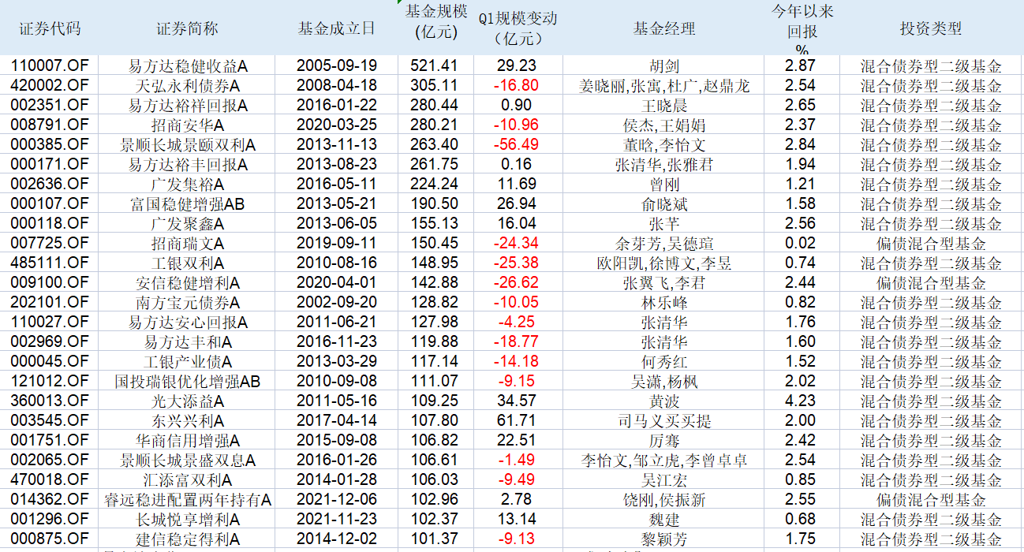Click return value 4.23
Viewport: 1024px width, 552px height.
pos(800,401)
